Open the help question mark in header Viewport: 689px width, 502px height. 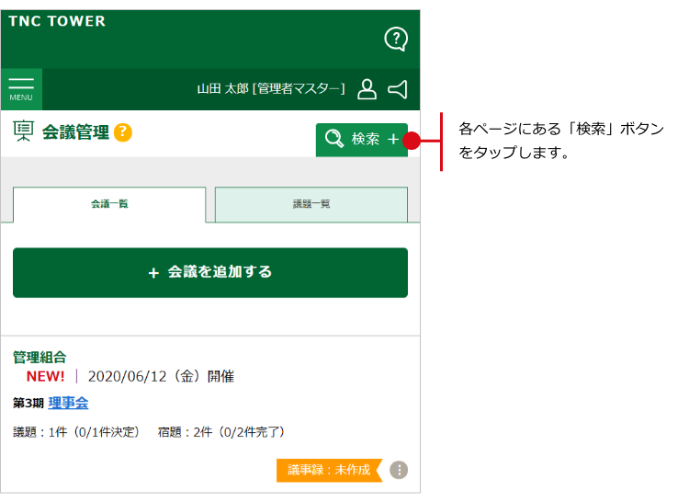tap(395, 39)
